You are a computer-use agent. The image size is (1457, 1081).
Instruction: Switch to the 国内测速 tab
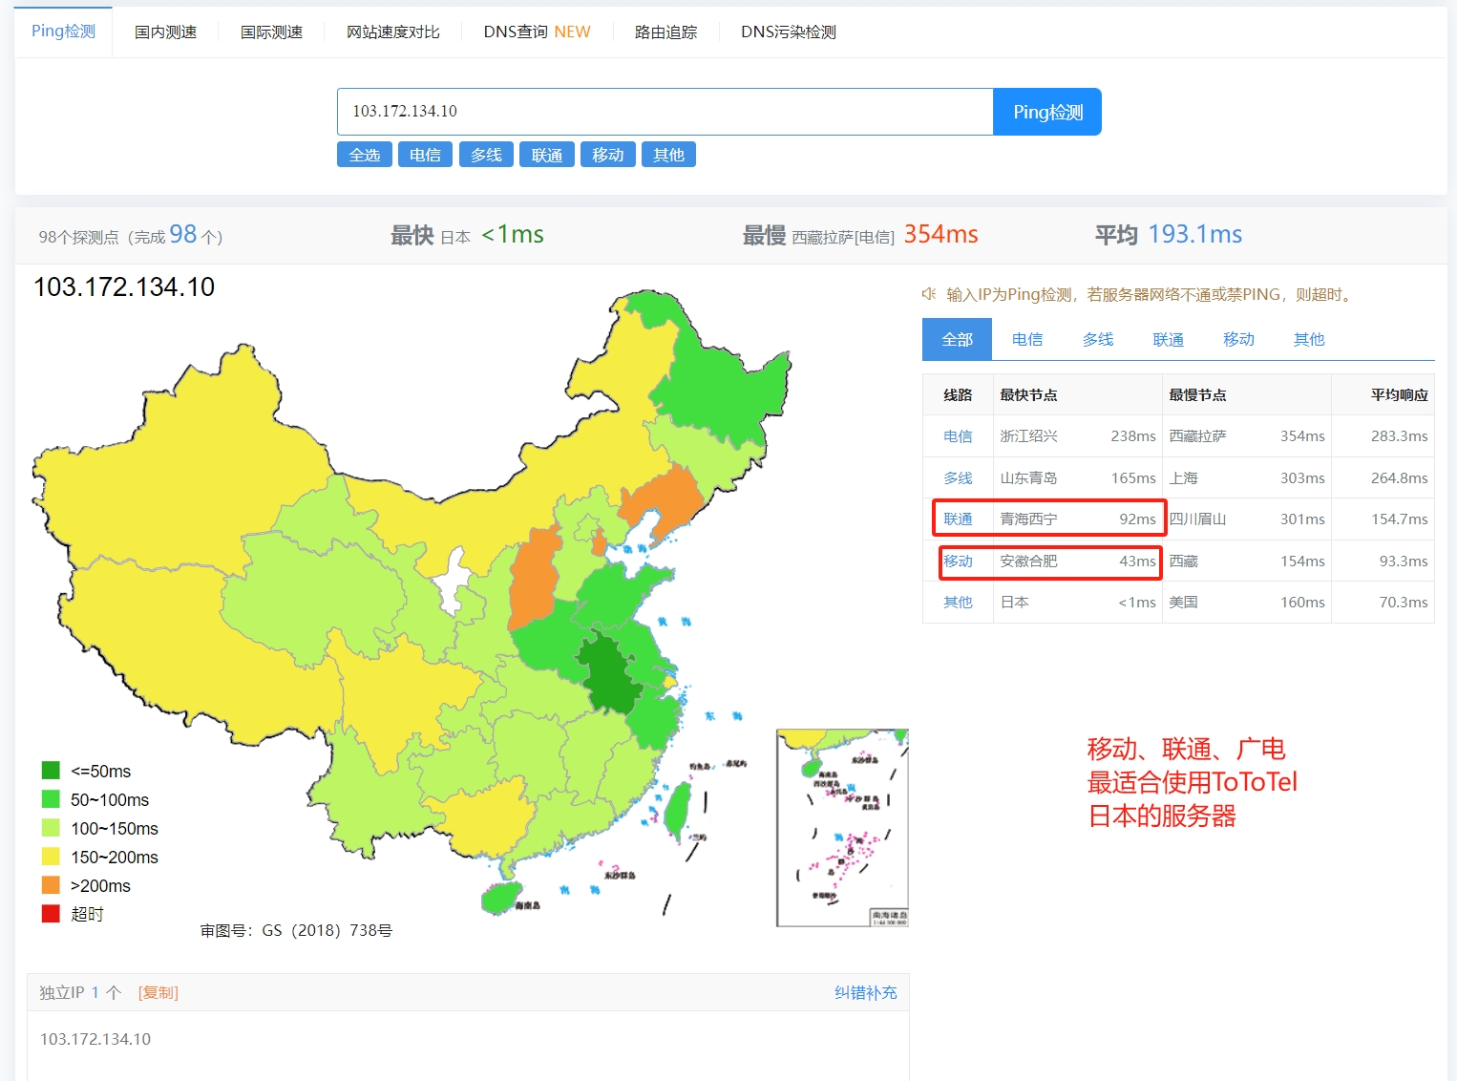coord(165,31)
